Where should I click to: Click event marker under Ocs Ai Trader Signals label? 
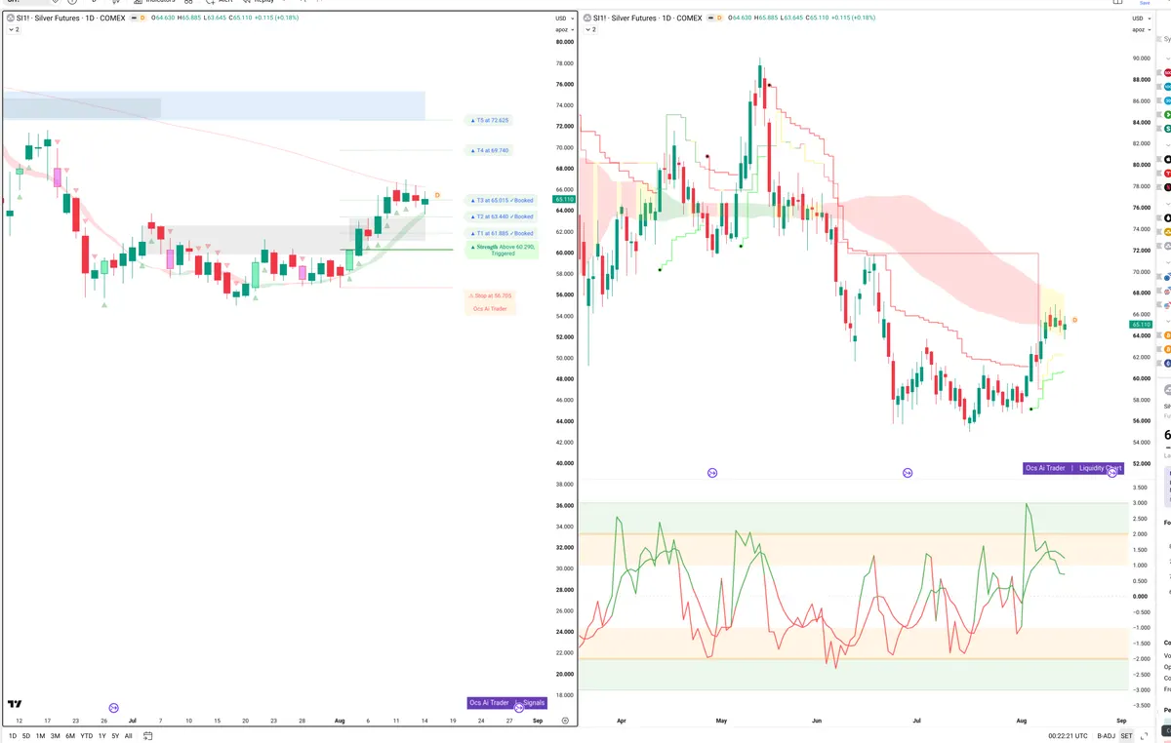coord(518,707)
